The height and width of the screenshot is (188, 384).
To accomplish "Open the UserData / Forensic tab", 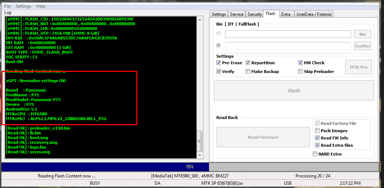I will tap(314, 14).
